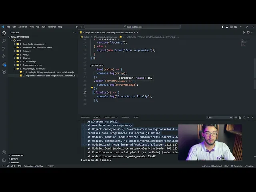256x192 pixels.
Task: Open Customize Layout icon
Action: (x=236, y=27)
